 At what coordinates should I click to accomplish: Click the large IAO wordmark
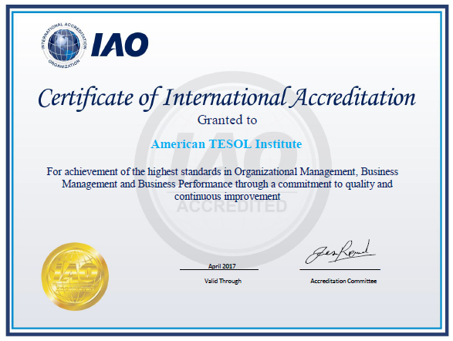pos(120,45)
